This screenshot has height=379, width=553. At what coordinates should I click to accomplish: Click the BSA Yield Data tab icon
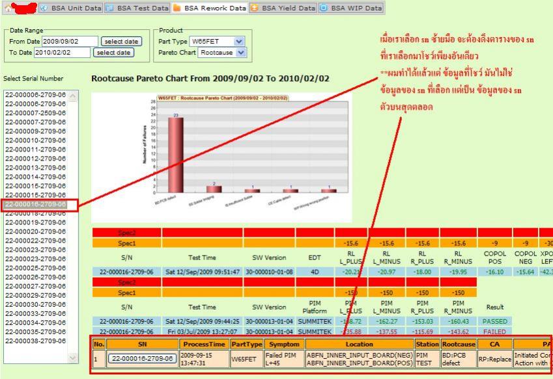click(254, 8)
